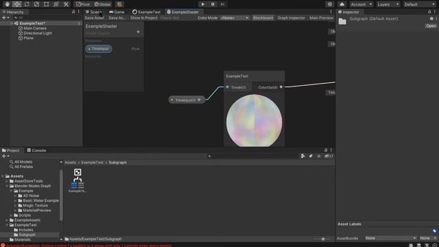The width and height of the screenshot is (439, 247).
Task: Switch to the Console tab
Action: point(36,150)
